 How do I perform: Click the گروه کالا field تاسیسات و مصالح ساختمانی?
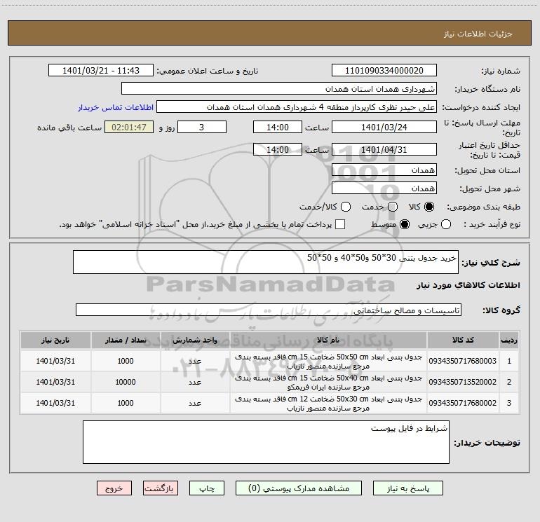[269, 310]
